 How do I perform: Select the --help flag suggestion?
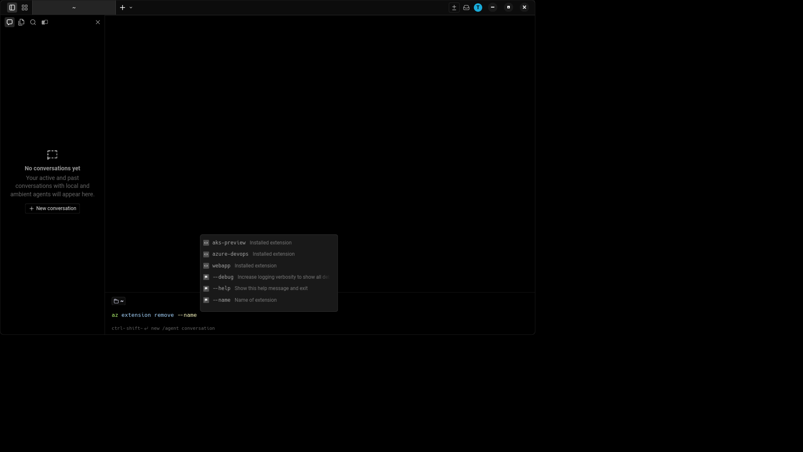tap(269, 288)
